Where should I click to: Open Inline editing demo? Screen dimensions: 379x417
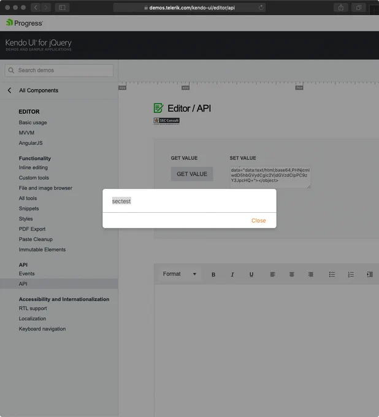[33, 167]
